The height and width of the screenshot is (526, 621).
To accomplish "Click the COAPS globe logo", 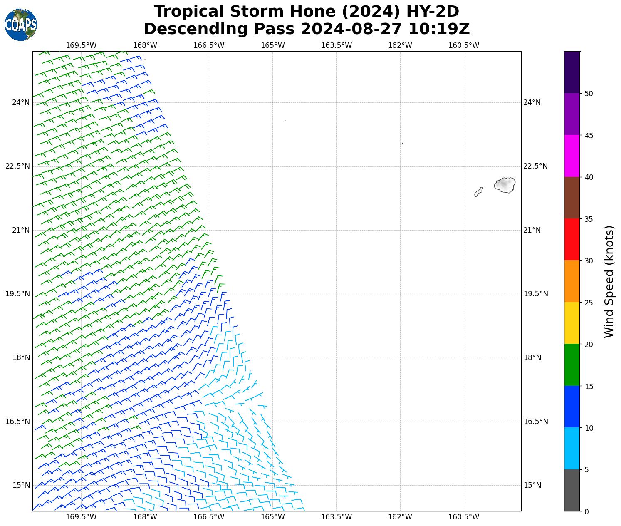I will (21, 25).
